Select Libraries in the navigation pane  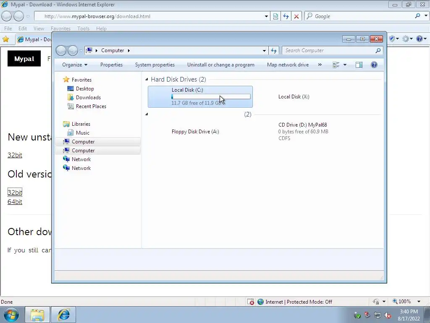tap(81, 124)
